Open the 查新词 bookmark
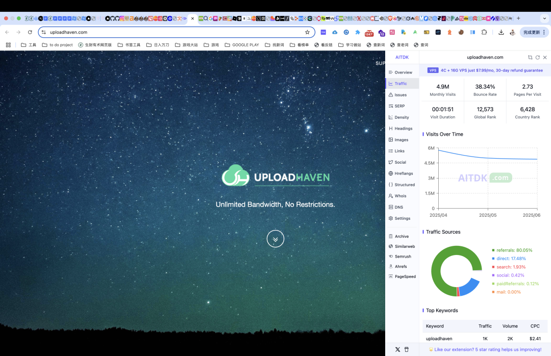This screenshot has width=551, height=356. pos(375,45)
